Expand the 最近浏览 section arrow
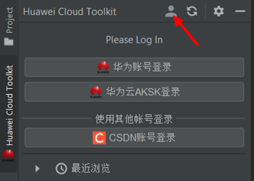 (x=38, y=168)
